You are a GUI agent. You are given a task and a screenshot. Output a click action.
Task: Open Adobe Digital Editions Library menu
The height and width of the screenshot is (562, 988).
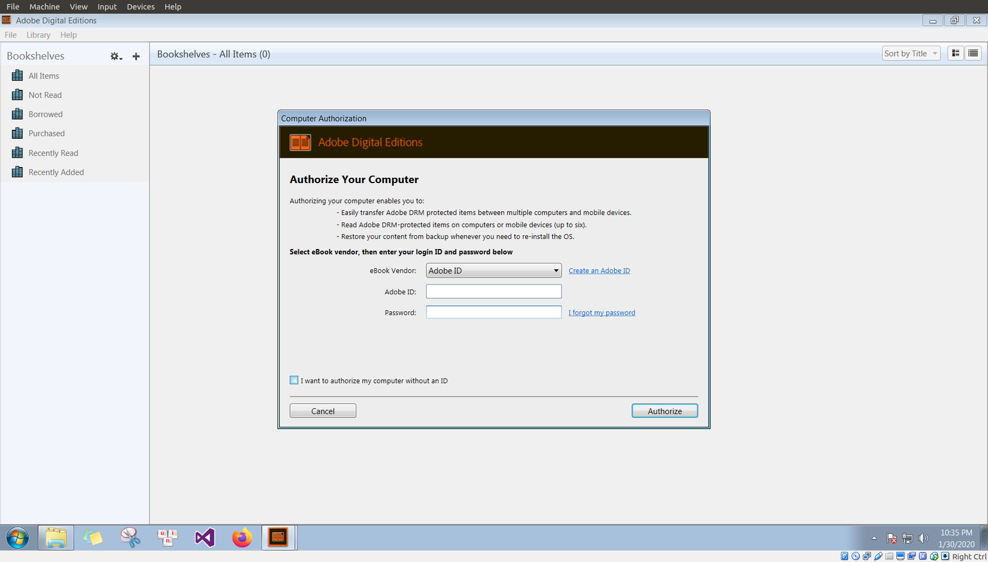tap(38, 35)
